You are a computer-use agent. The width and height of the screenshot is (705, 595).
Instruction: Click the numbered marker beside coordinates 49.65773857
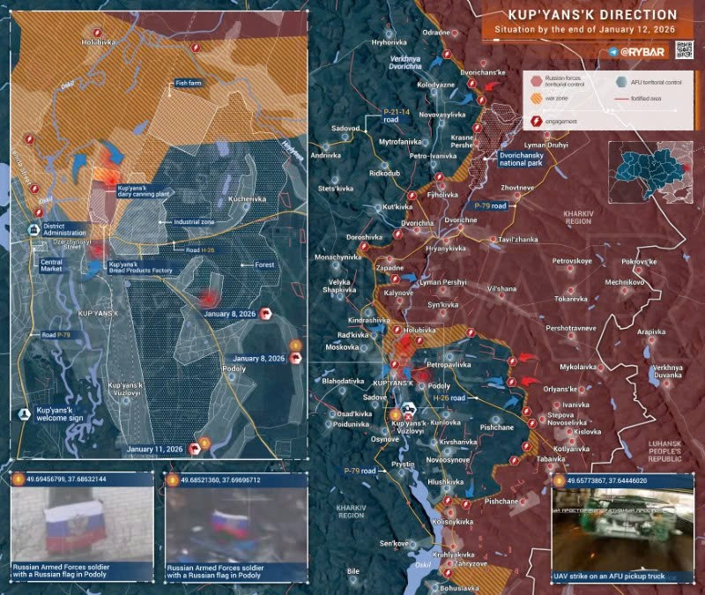click(x=559, y=481)
